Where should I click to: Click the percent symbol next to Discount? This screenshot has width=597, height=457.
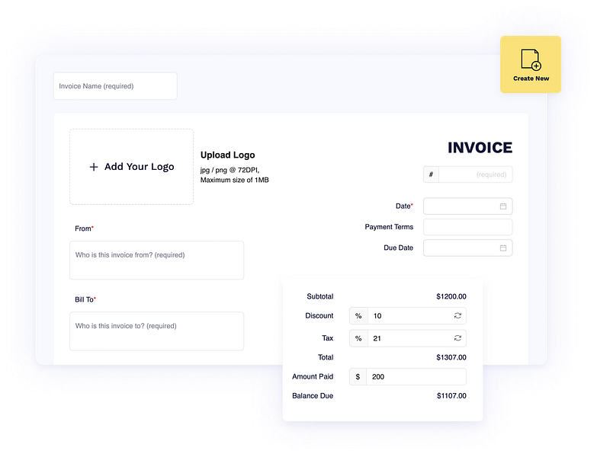[x=358, y=315]
